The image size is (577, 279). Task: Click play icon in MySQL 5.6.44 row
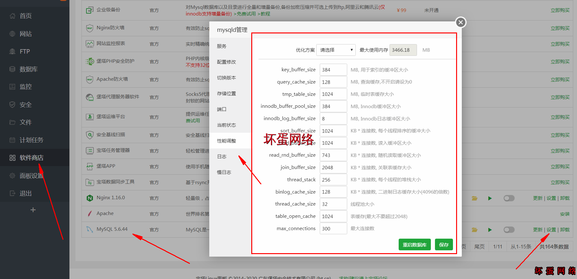tap(490, 230)
